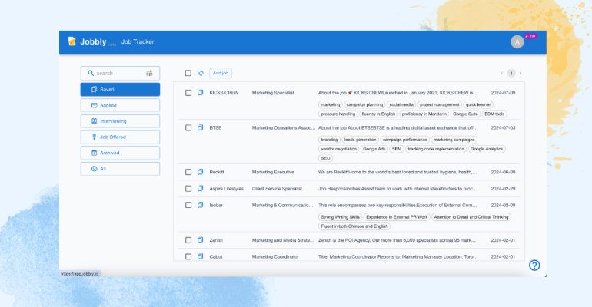Select the Saved tab in sidebar

[x=120, y=89]
